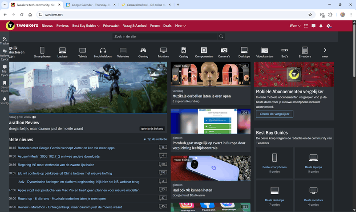Open Reviews in the navigation bar

[x=62, y=26]
